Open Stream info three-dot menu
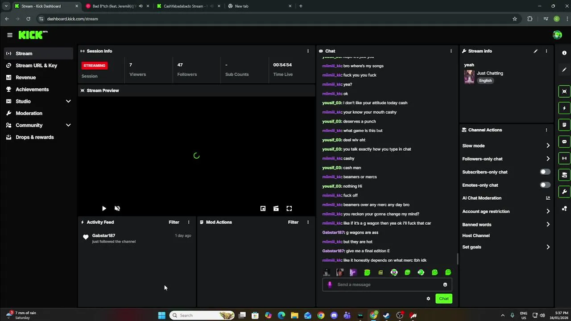 tap(546, 51)
